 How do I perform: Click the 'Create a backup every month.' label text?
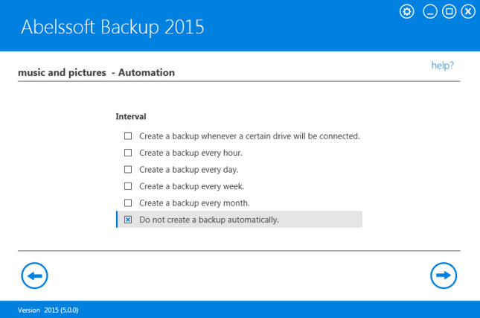pos(194,203)
